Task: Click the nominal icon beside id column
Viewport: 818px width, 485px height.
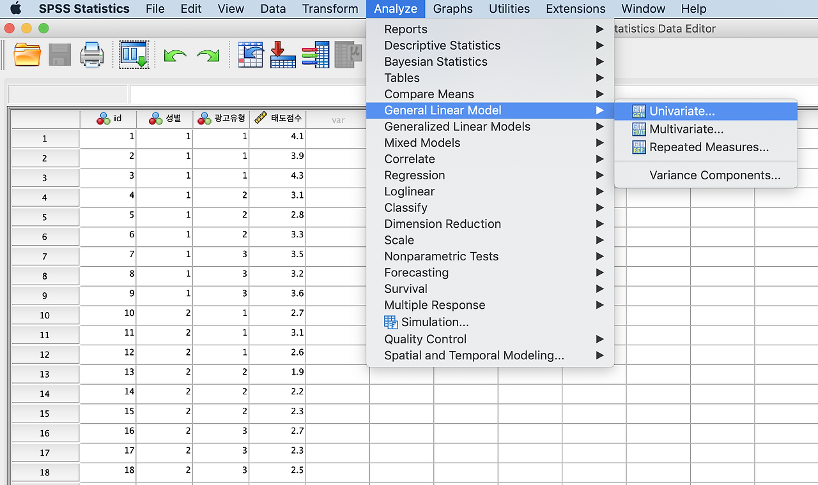Action: (104, 118)
